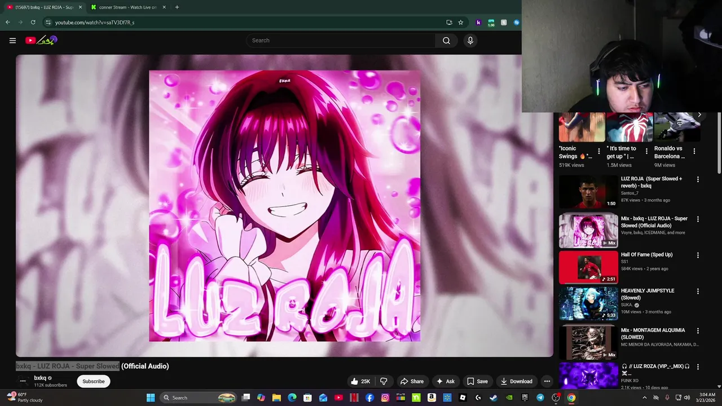Close the bxkq LUZ ROJA tab

(x=80, y=7)
